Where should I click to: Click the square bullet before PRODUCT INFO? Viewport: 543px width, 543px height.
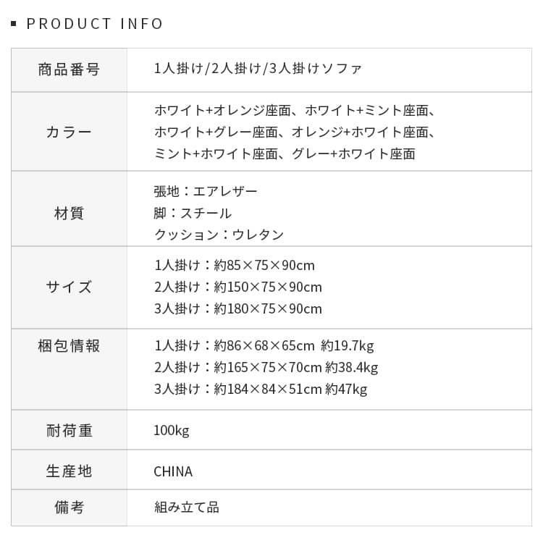(14, 25)
